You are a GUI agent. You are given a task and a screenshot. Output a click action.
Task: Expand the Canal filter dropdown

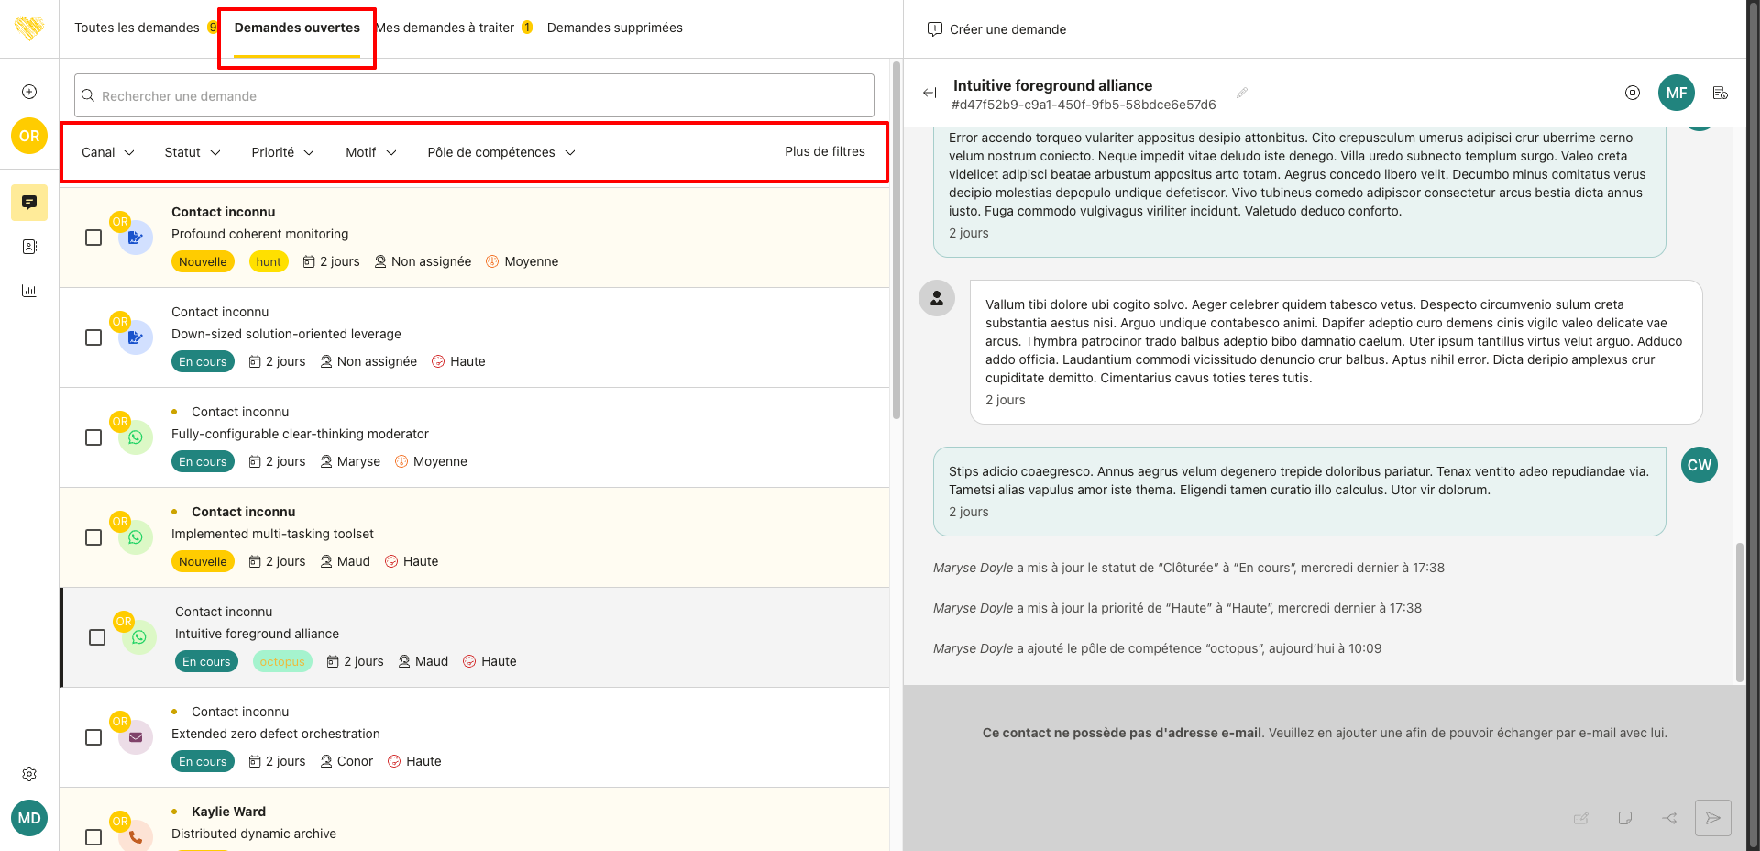point(107,152)
